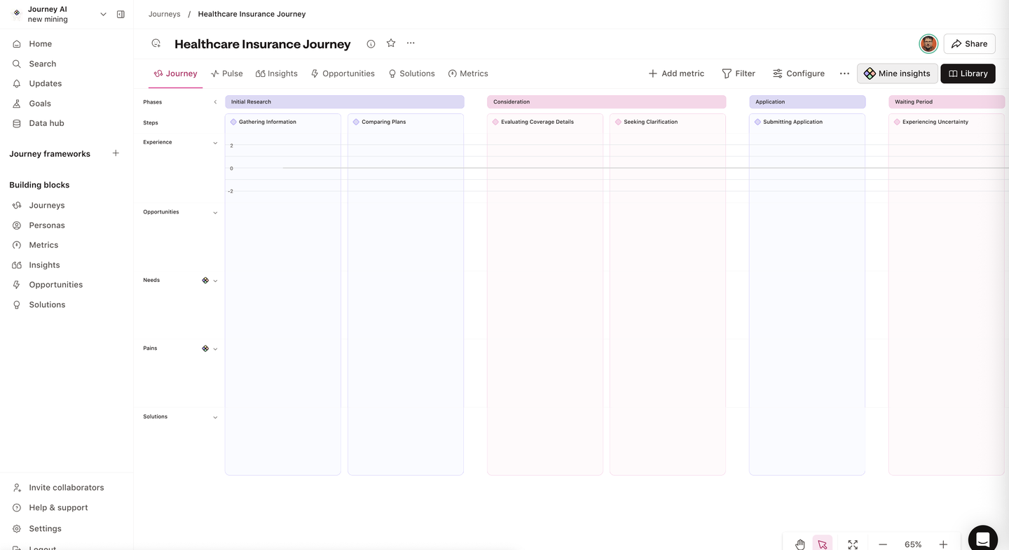Open Insights under Building blocks
Screen dimensions: 1009x550
(44, 265)
